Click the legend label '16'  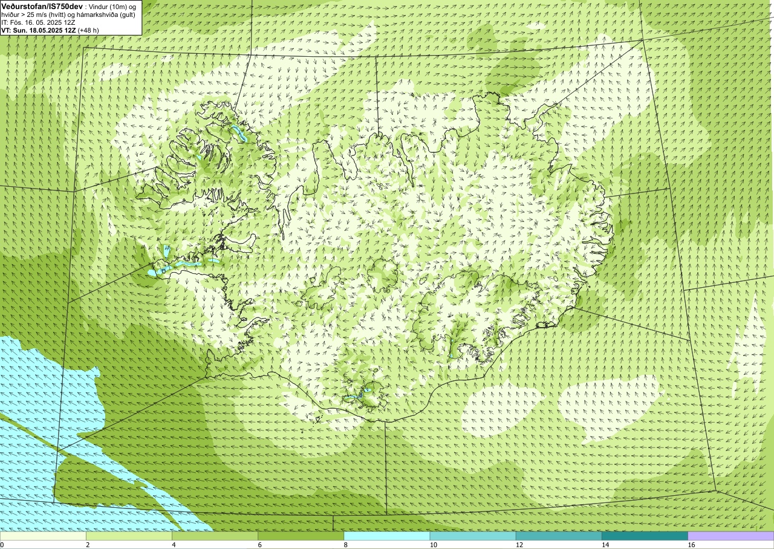click(x=691, y=545)
